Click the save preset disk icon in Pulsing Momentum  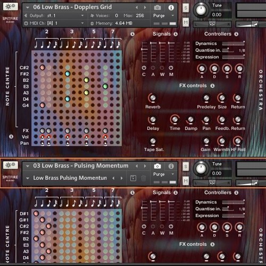[x=133, y=178]
